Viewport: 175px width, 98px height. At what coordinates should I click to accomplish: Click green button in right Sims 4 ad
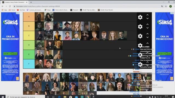[165, 54]
